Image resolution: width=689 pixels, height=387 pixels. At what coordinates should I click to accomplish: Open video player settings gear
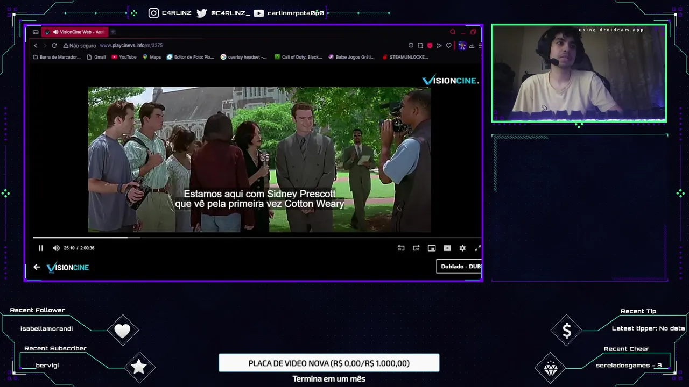[462, 248]
